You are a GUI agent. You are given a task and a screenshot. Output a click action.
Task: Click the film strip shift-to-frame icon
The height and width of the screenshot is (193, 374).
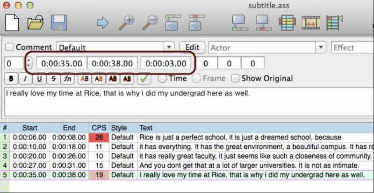[311, 22]
